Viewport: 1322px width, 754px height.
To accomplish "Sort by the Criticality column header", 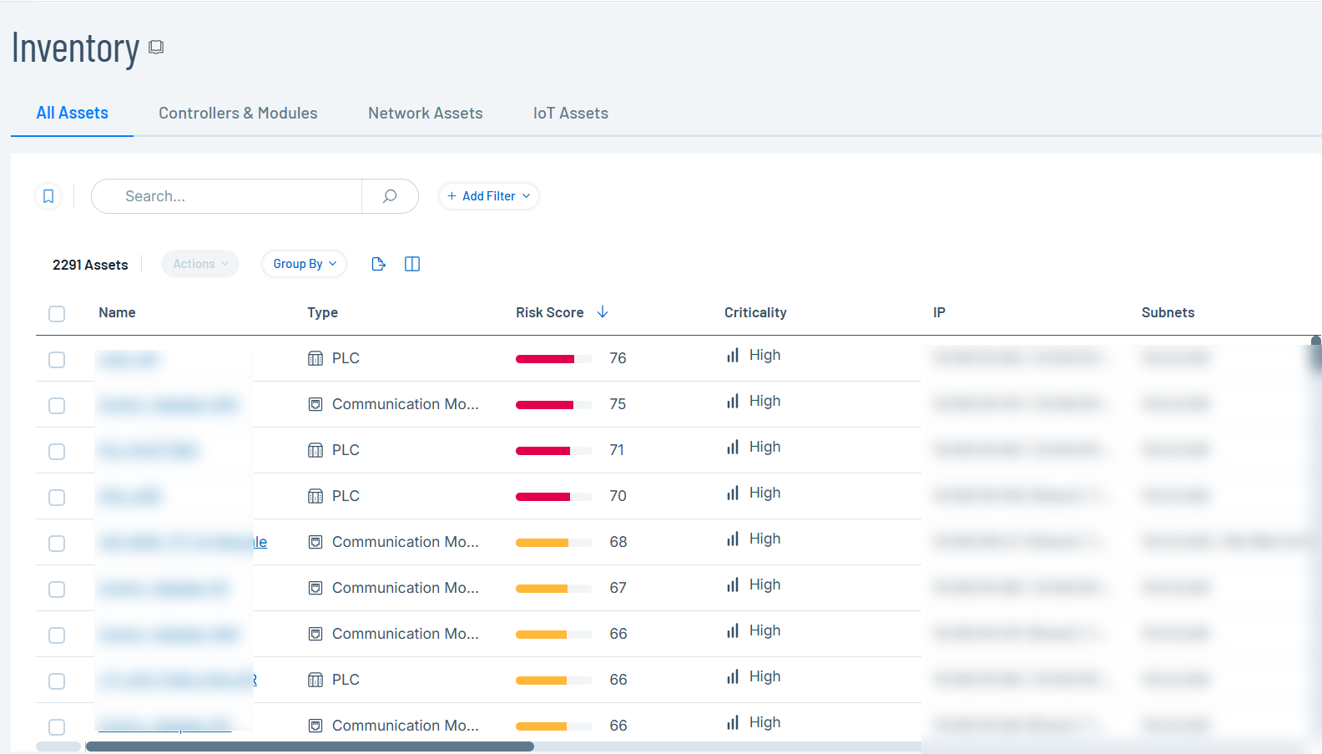I will [x=755, y=312].
